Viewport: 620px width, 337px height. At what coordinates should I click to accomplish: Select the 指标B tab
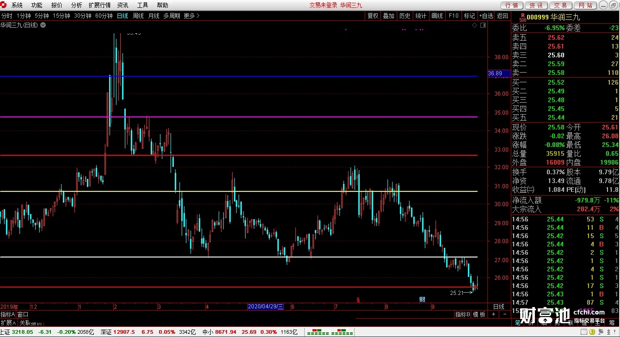(x=463, y=314)
